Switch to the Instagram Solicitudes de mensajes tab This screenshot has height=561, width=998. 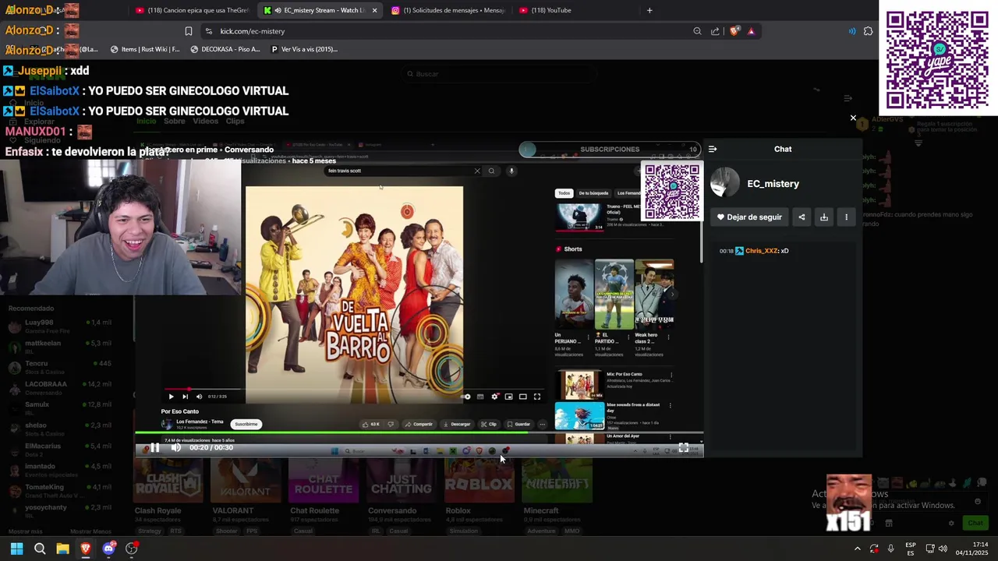(x=448, y=10)
